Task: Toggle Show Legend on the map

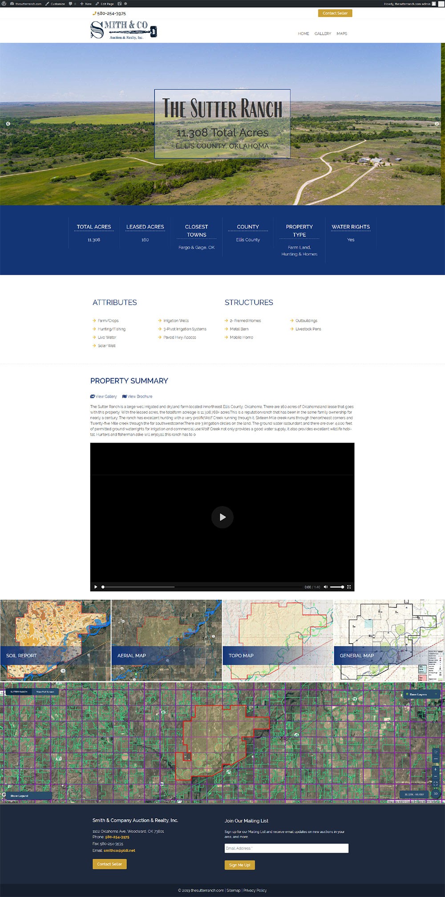Action: (x=20, y=795)
